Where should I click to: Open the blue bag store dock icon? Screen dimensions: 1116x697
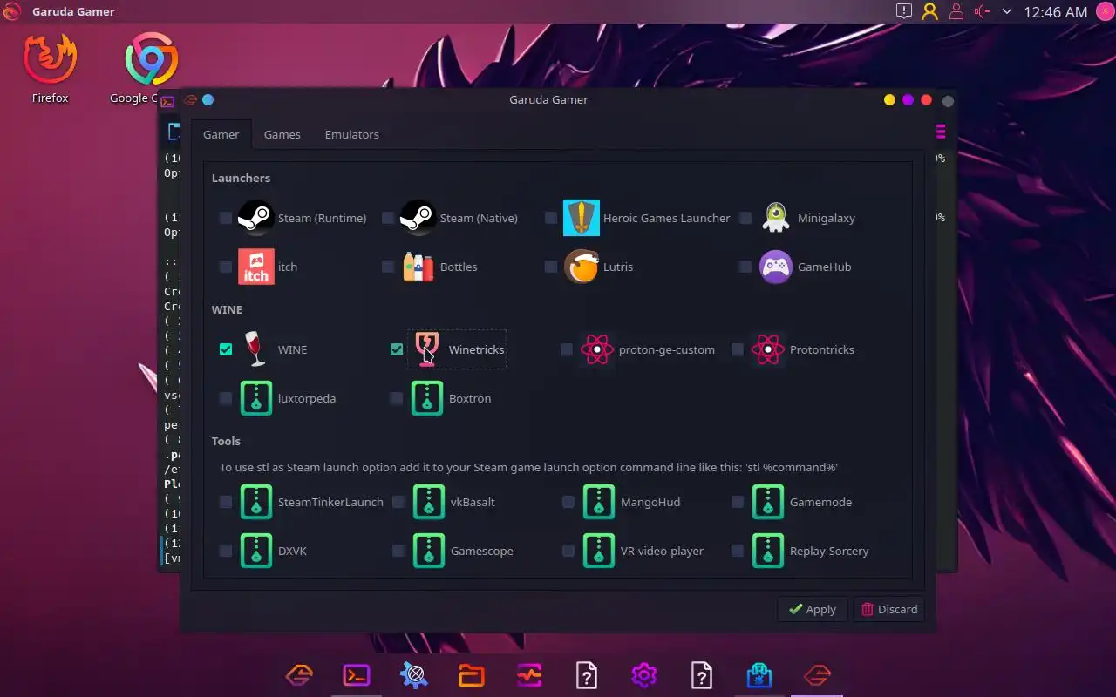point(759,675)
